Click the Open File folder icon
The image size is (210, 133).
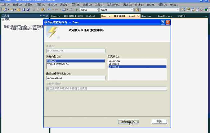coord(19,10)
